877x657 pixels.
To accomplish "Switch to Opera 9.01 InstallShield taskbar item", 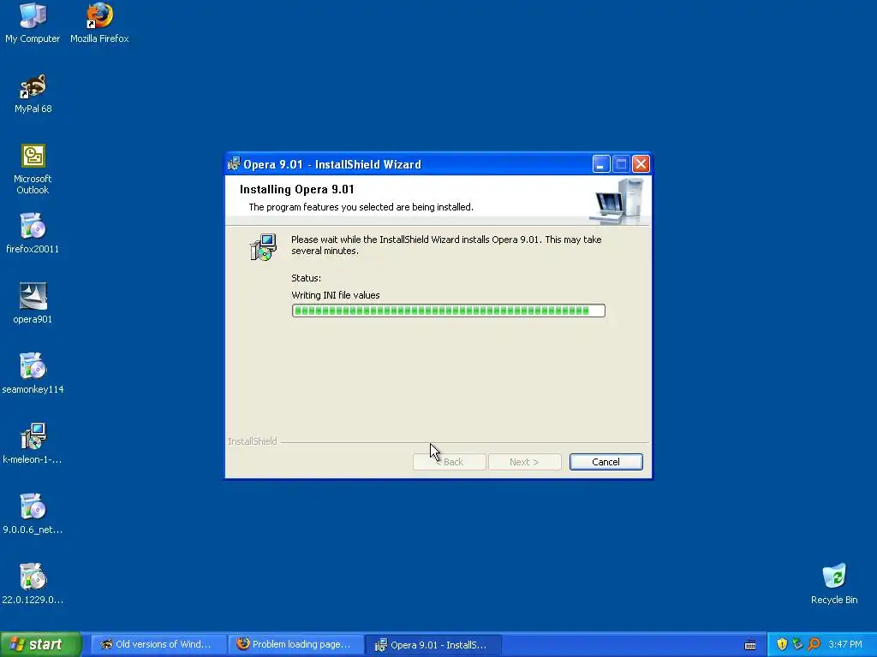I will [x=433, y=645].
